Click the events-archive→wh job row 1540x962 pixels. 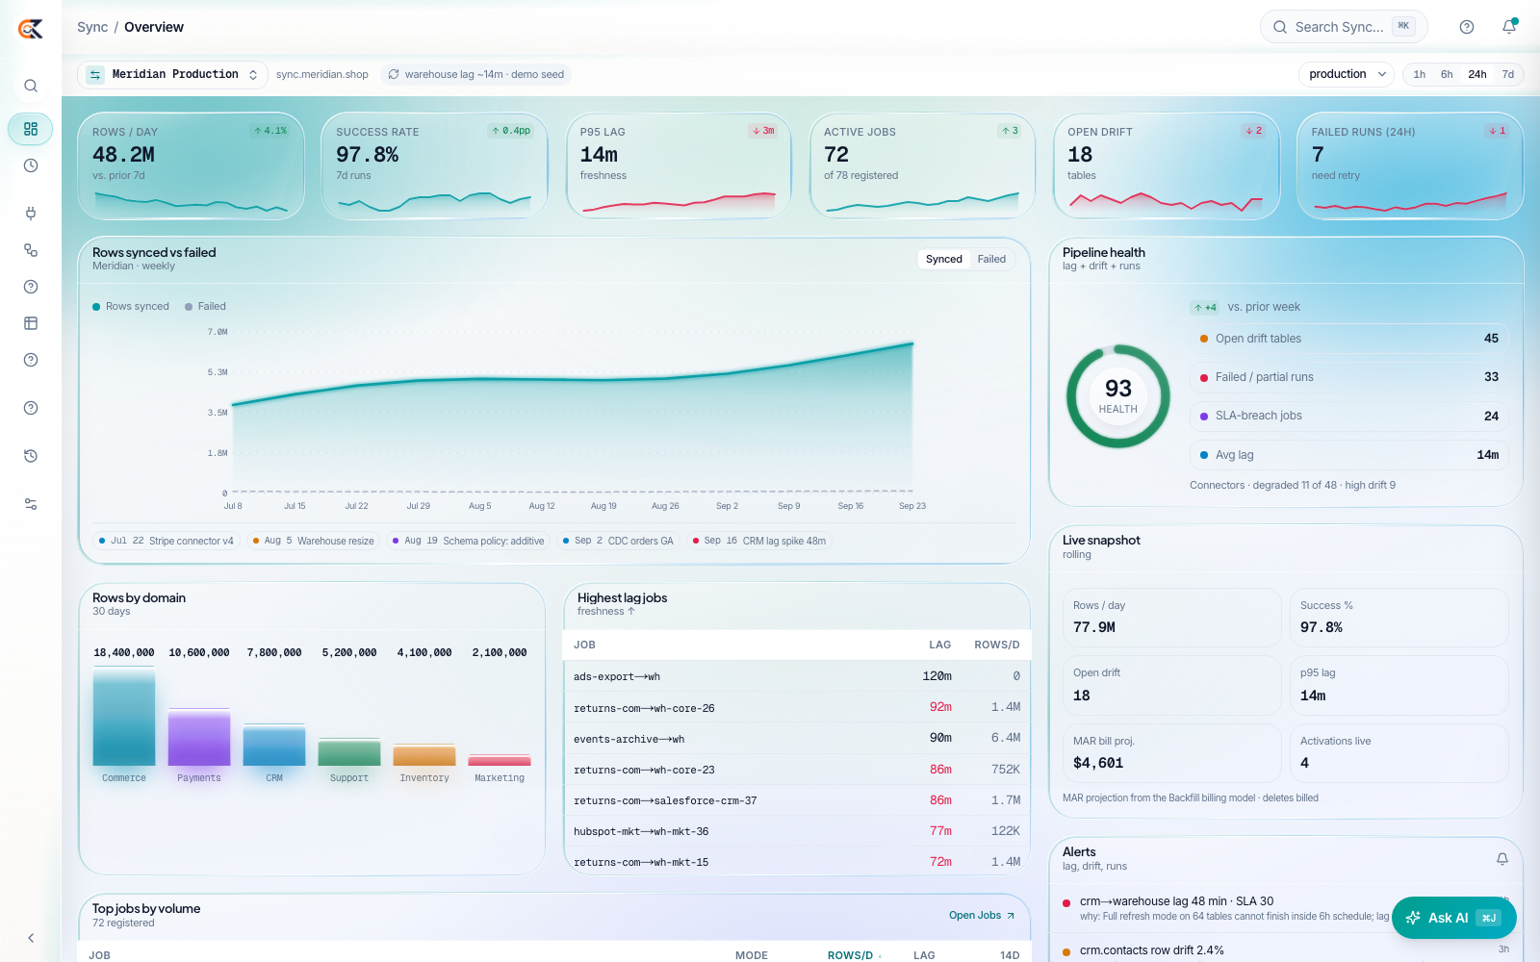pos(796,739)
